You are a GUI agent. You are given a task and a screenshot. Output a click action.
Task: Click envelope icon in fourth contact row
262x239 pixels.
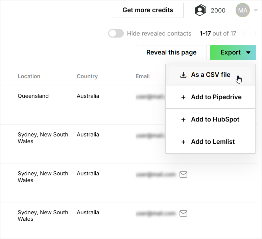pyautogui.click(x=183, y=213)
